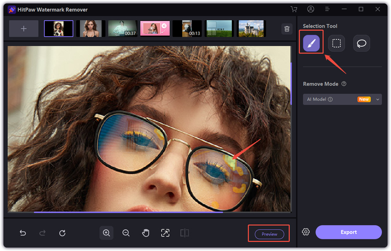This screenshot has height=251, width=391.
Task: Zoom in with the magnifier plus icon
Action: point(106,233)
